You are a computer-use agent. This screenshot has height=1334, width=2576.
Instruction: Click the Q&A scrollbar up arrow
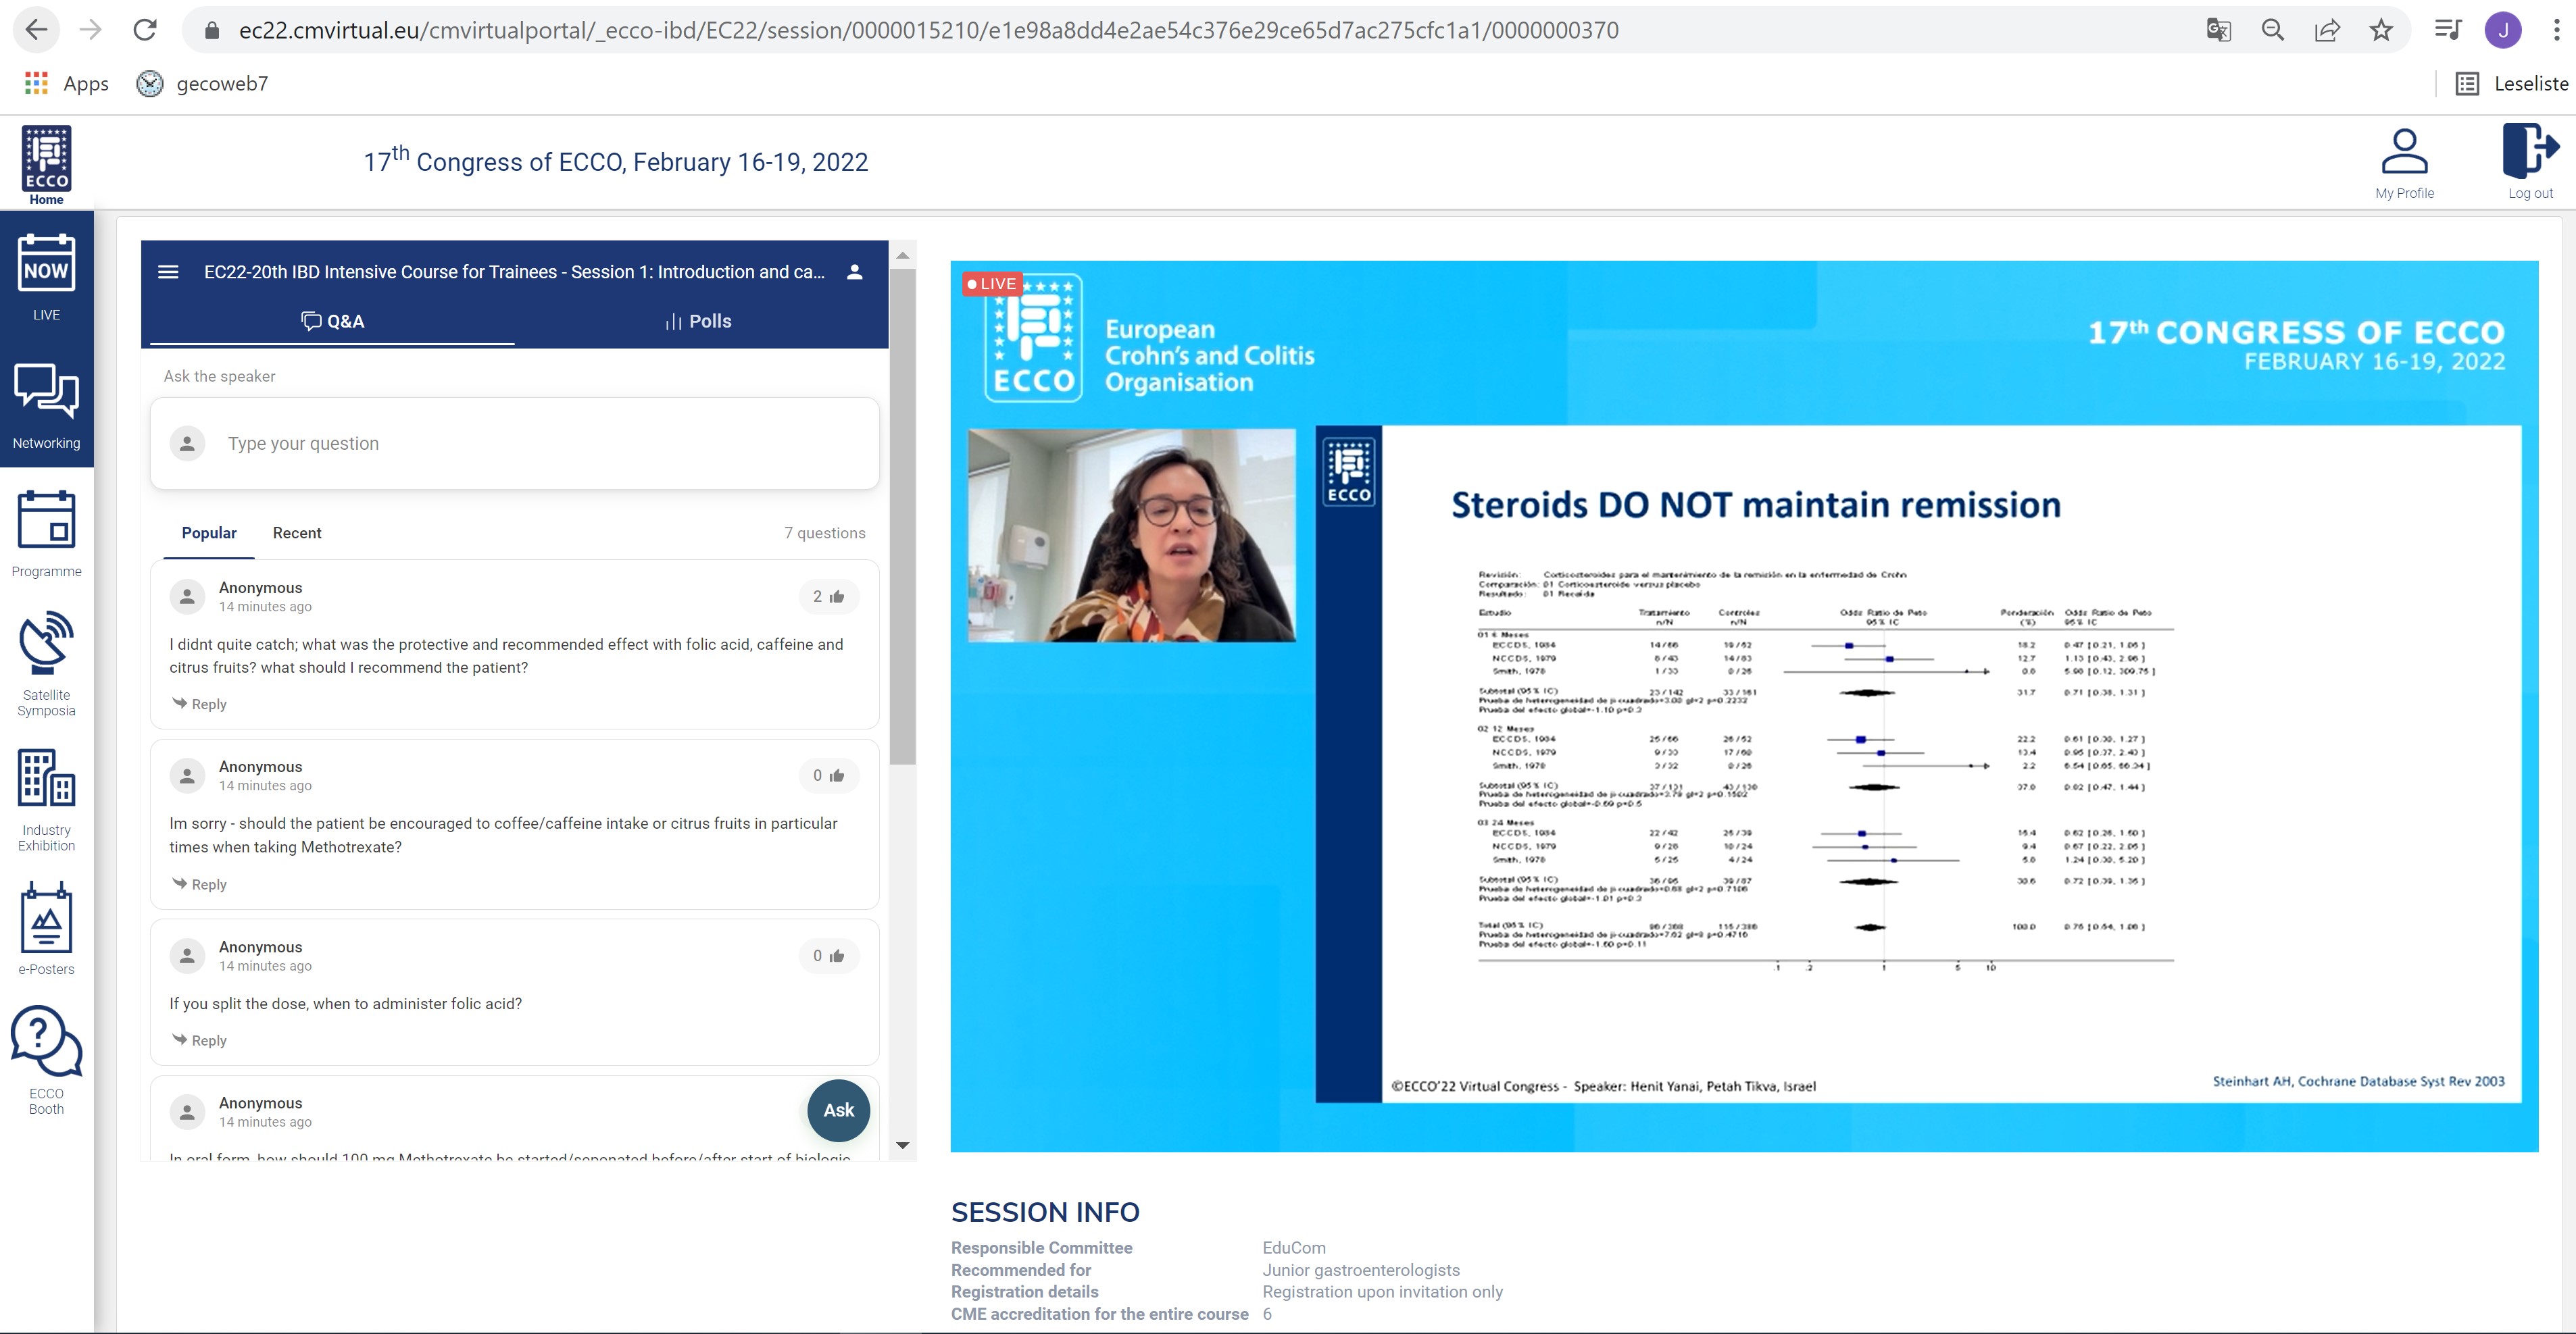tap(902, 256)
